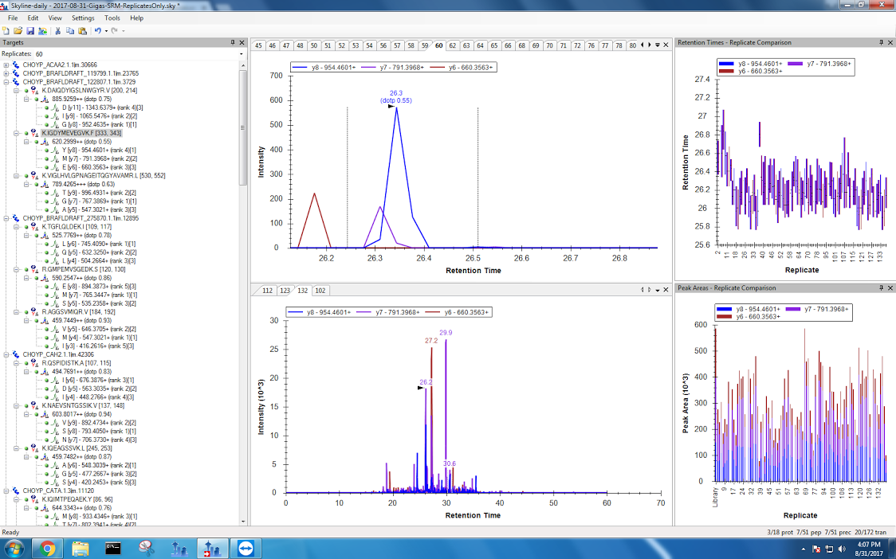896x559 pixels.
Task: Collapse the CHOYP_CAH2.1.1|m.42306 protein node
Action: [x=6, y=354]
